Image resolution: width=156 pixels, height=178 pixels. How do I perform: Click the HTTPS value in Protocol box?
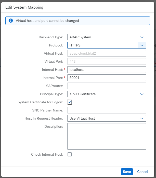[75, 45]
